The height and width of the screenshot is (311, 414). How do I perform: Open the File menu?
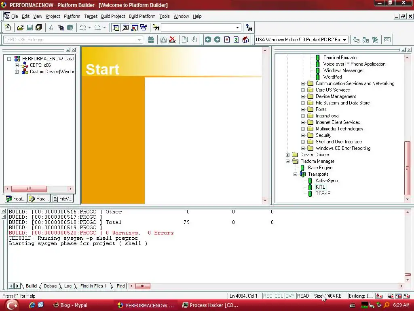(x=15, y=16)
